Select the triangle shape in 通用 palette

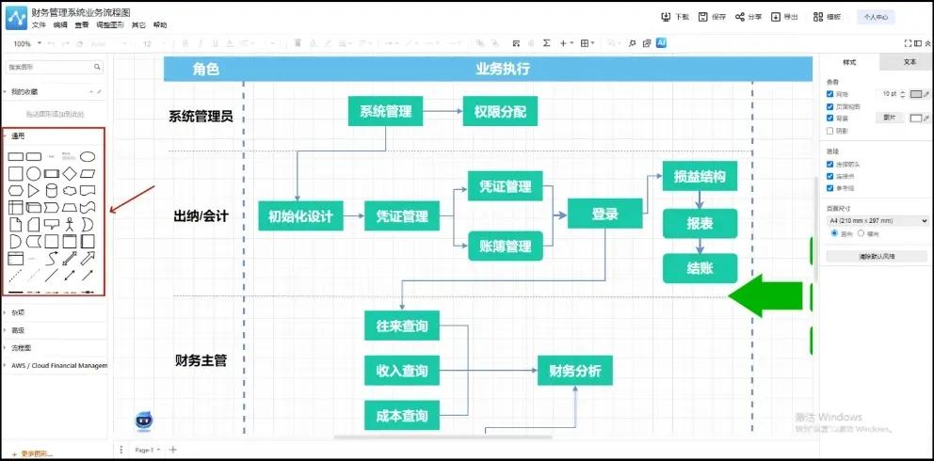tap(33, 190)
